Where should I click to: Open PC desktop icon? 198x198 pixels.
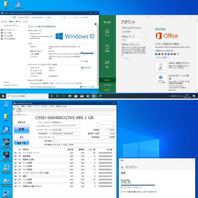tap(6, 105)
